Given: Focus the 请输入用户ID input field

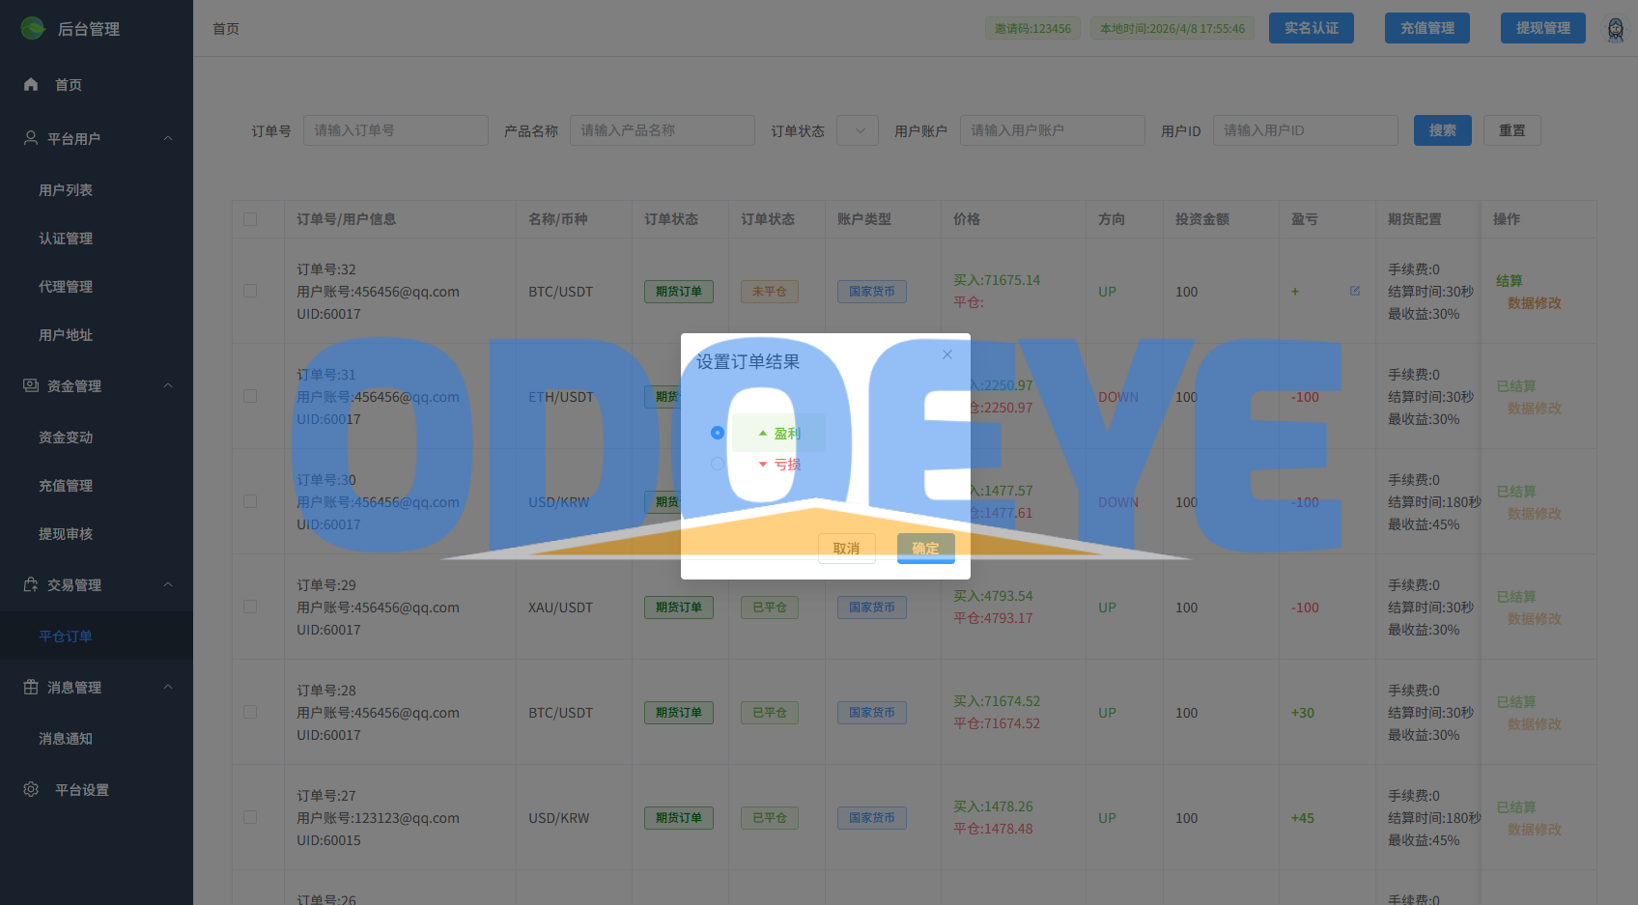Looking at the screenshot, I should tap(1306, 130).
